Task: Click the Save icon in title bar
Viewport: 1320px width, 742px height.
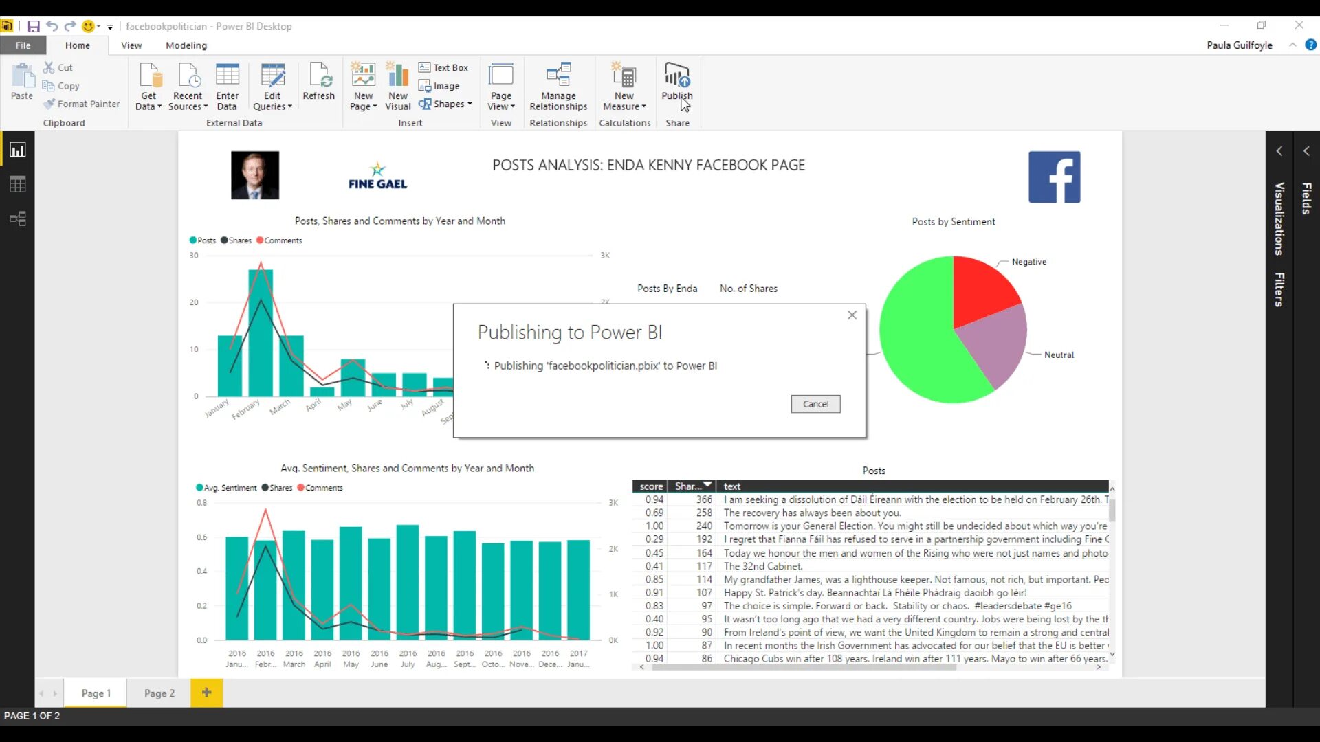Action: [x=33, y=26]
